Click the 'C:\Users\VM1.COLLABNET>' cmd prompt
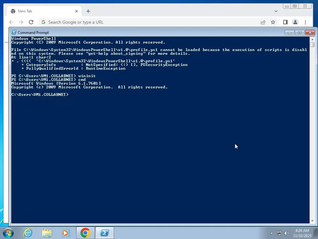This screenshot has height=239, width=318. [40, 95]
